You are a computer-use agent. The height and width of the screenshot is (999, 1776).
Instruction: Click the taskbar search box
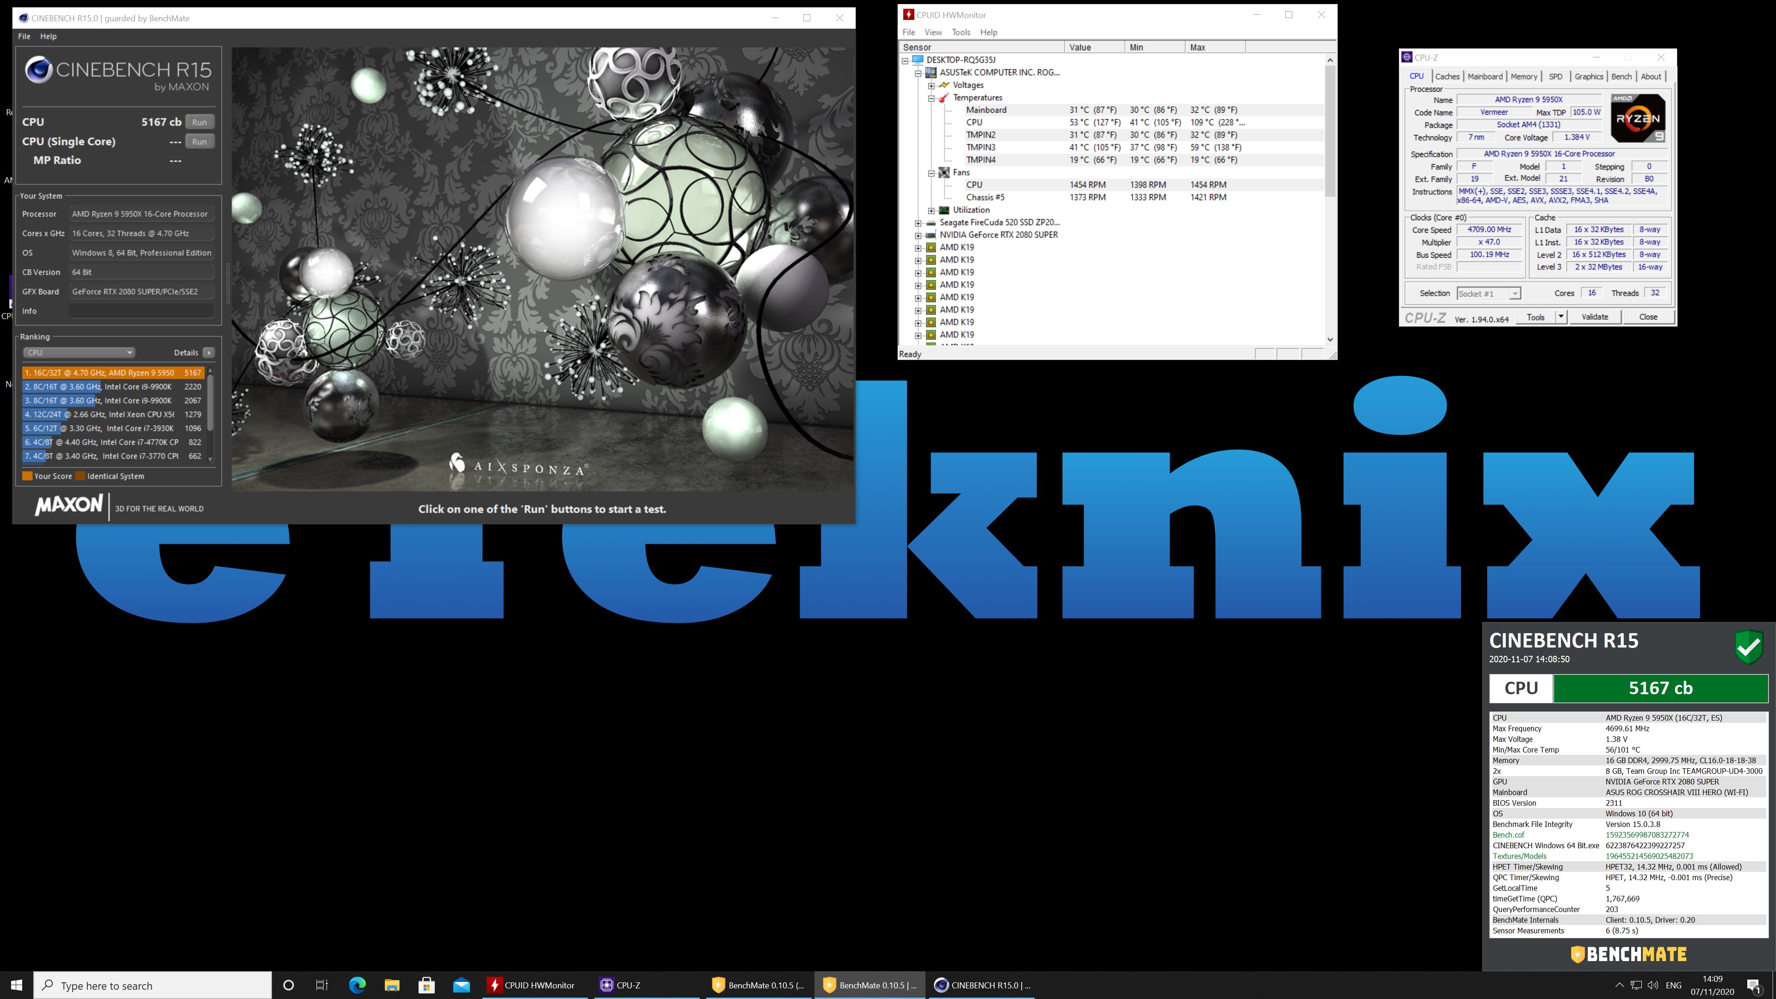(x=153, y=985)
